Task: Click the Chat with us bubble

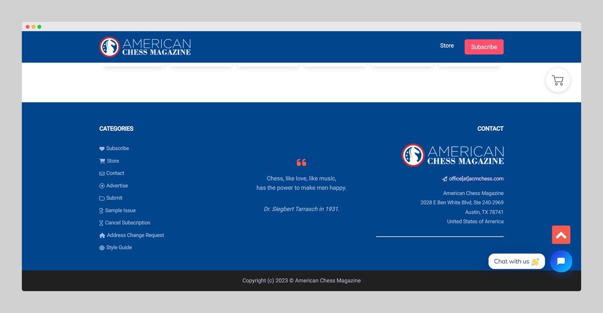Action: [516, 261]
